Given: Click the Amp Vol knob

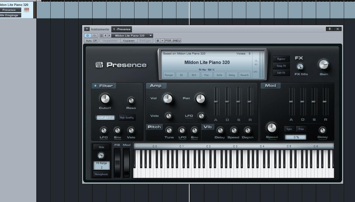Looking at the screenshot, I should pos(167,98).
